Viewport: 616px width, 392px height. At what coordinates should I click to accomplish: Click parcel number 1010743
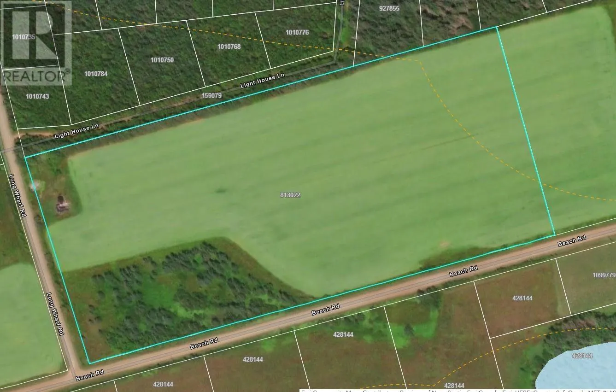(x=37, y=96)
